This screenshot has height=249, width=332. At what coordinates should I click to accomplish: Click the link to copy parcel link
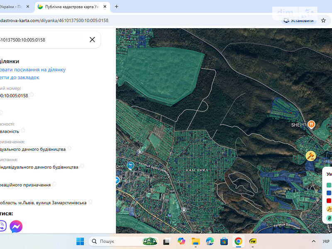(x=32, y=70)
